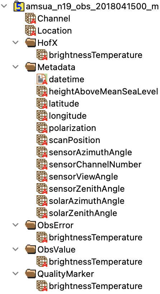Screen dimensions: 160x294
Task: Click the Channel dataset icon
Action: pos(30,19)
